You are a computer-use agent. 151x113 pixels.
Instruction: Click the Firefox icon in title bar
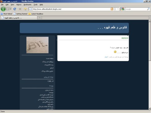point(1,1)
